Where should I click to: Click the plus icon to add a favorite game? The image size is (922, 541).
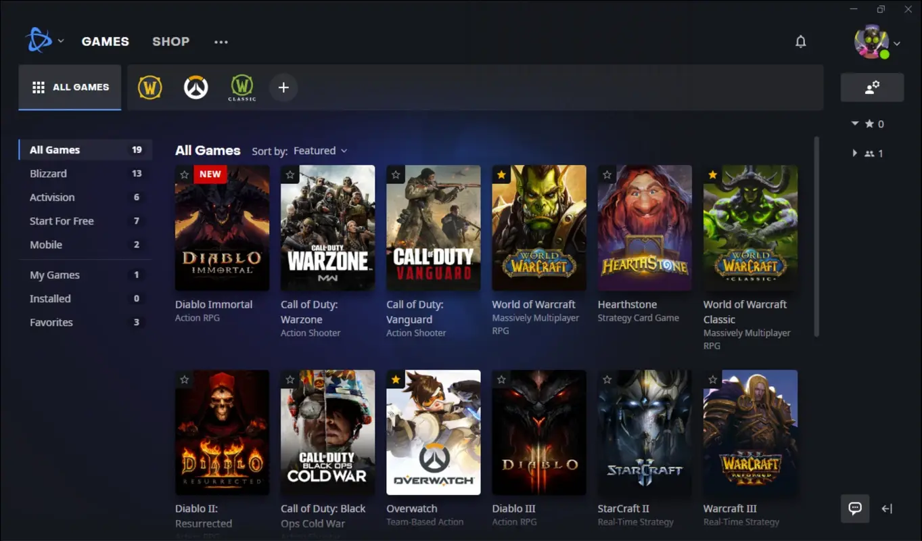(x=283, y=87)
